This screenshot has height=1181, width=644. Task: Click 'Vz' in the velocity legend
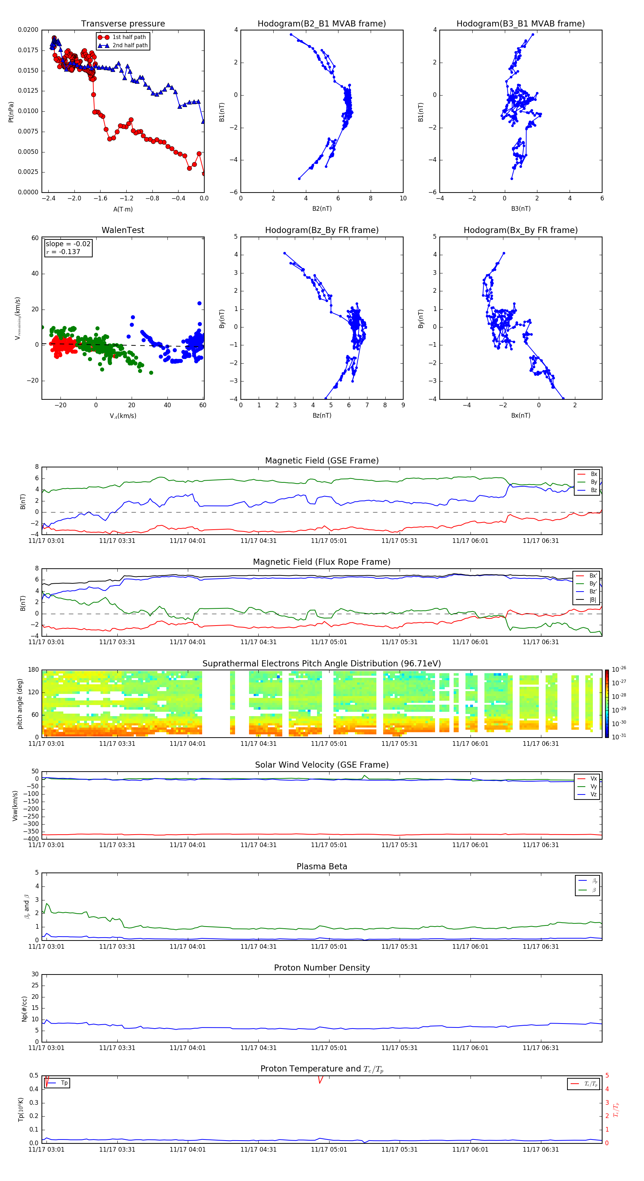pyautogui.click(x=587, y=794)
